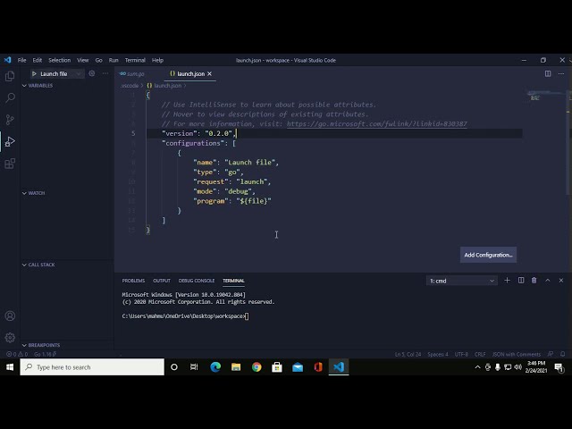This screenshot has width=572, height=429.
Task: Close the terminal panel
Action: pyautogui.click(x=561, y=280)
